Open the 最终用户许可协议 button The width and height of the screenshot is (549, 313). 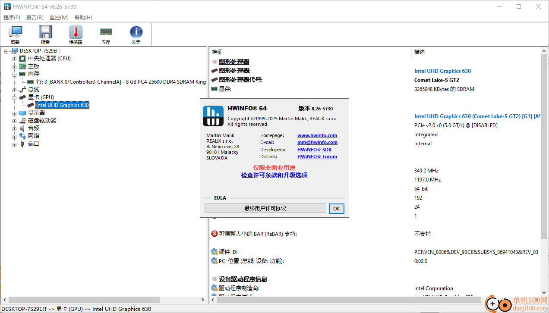tap(265, 208)
